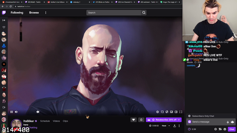Image resolution: width=237 pixels, height=133 pixels.
Task: Open channel points 3.5K balance
Action: coord(192,129)
